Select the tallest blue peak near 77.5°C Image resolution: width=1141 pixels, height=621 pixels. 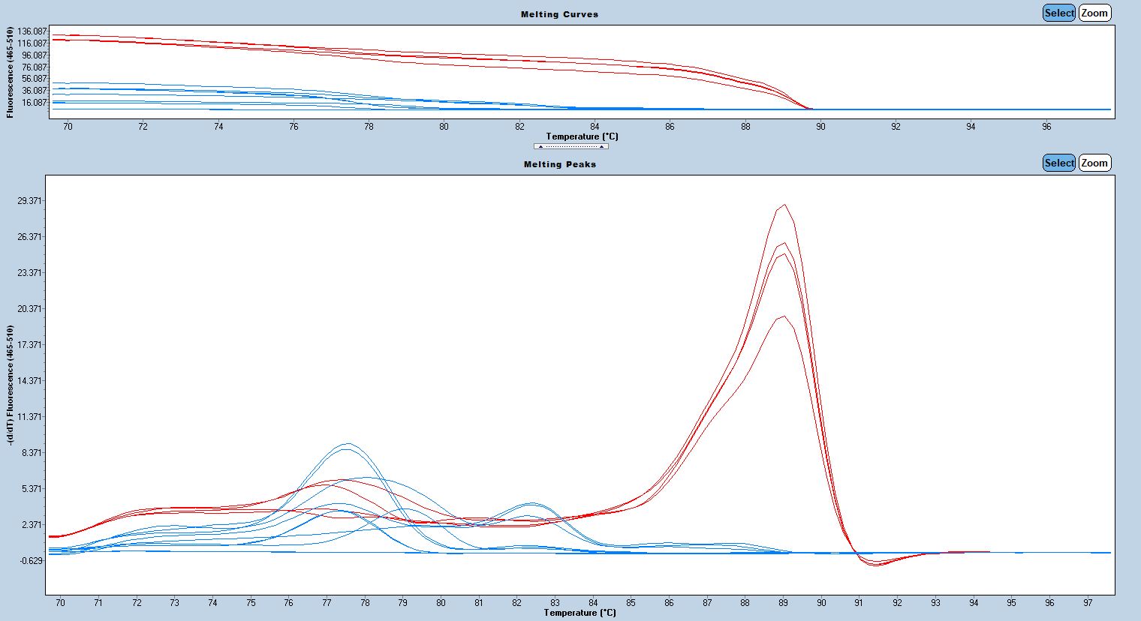pos(348,443)
